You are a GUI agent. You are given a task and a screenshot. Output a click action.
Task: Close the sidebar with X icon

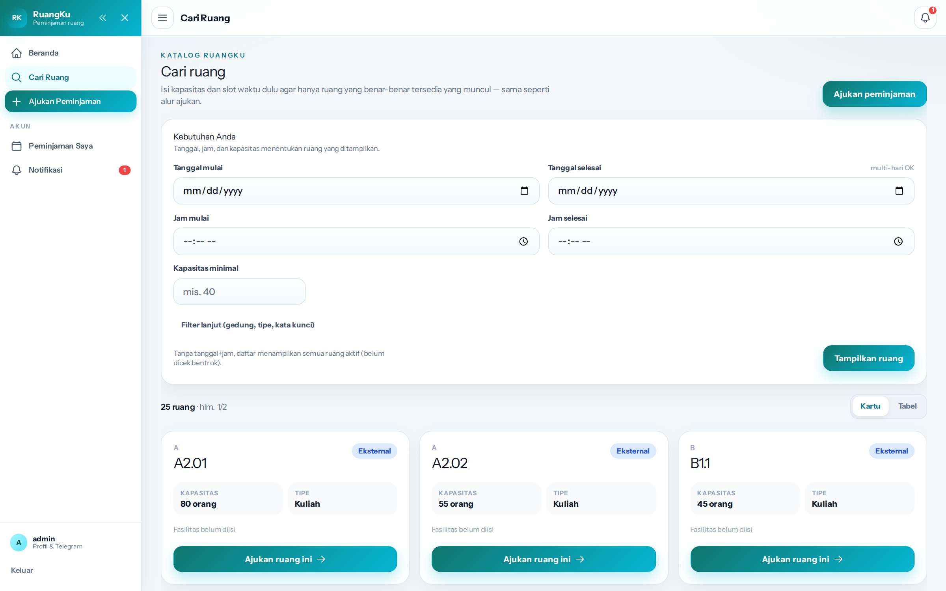click(x=125, y=18)
